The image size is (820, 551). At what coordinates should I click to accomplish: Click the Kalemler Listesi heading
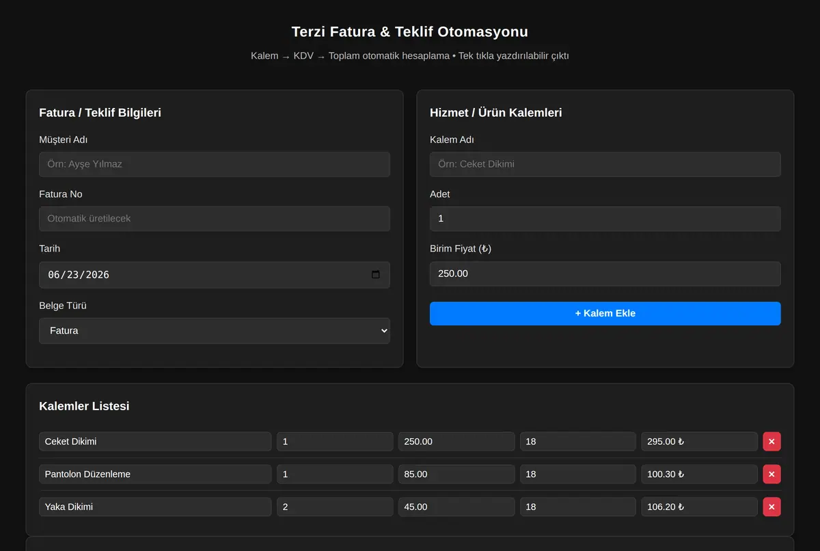pyautogui.click(x=84, y=406)
